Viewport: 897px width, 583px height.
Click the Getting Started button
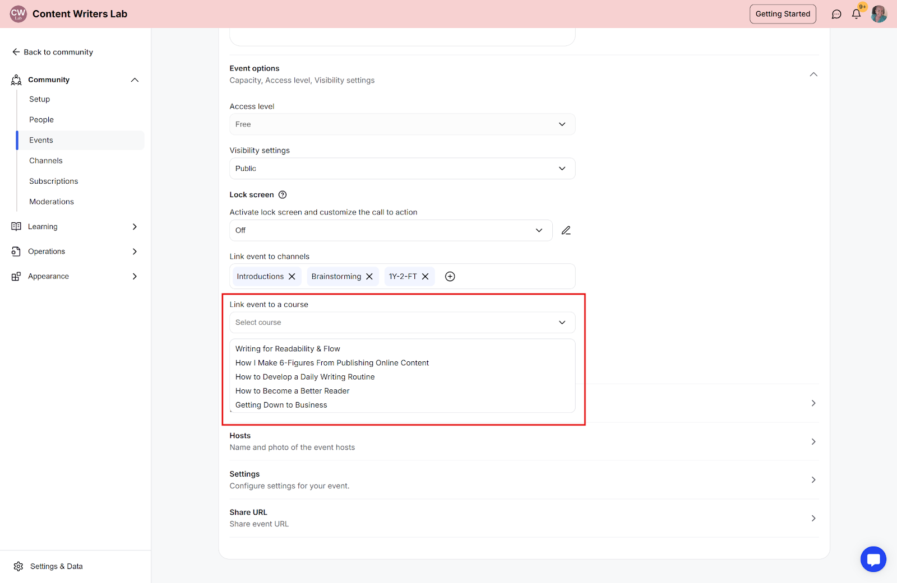click(783, 14)
